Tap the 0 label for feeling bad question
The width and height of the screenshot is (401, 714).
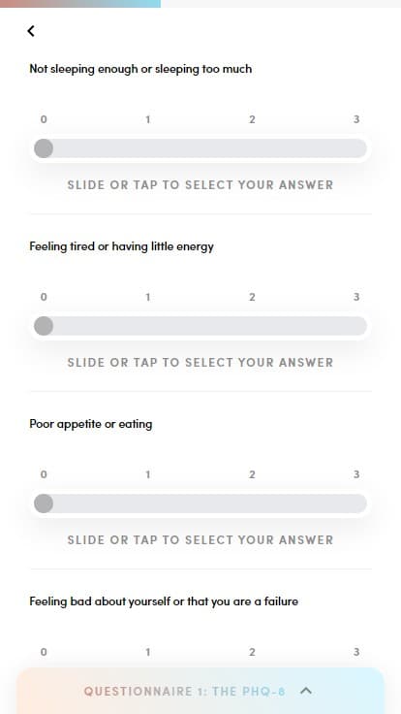[44, 652]
